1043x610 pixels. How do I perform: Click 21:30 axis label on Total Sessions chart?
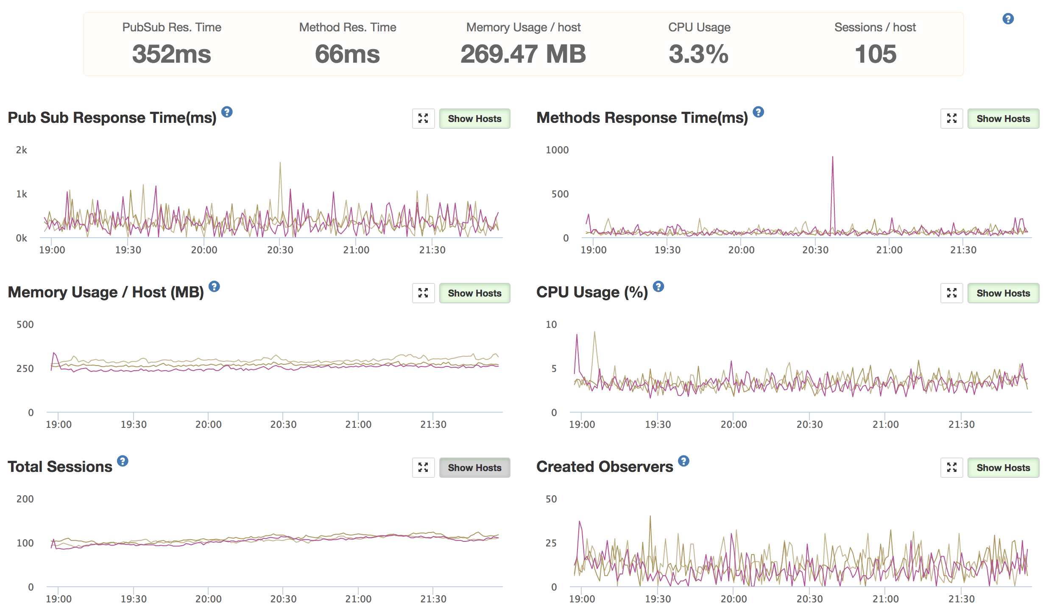[x=433, y=599]
